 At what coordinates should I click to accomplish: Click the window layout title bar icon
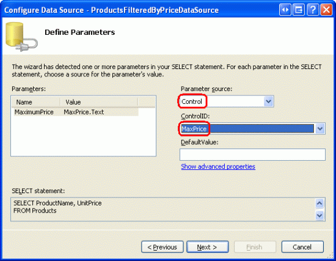[x=299, y=10]
